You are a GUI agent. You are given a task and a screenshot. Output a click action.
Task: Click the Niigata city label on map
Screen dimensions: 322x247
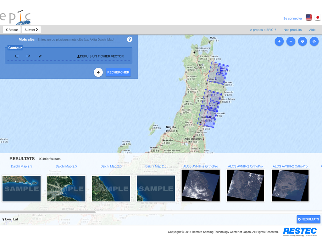[171, 129]
